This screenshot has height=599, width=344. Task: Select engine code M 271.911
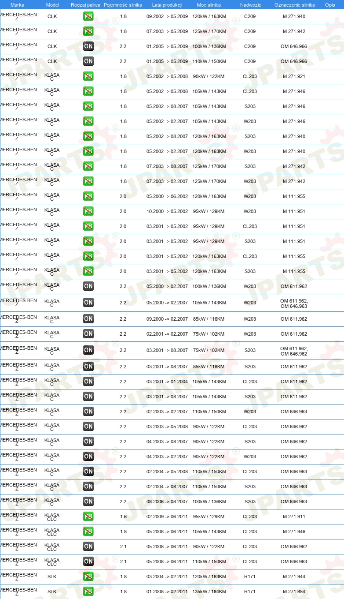pos(294,517)
